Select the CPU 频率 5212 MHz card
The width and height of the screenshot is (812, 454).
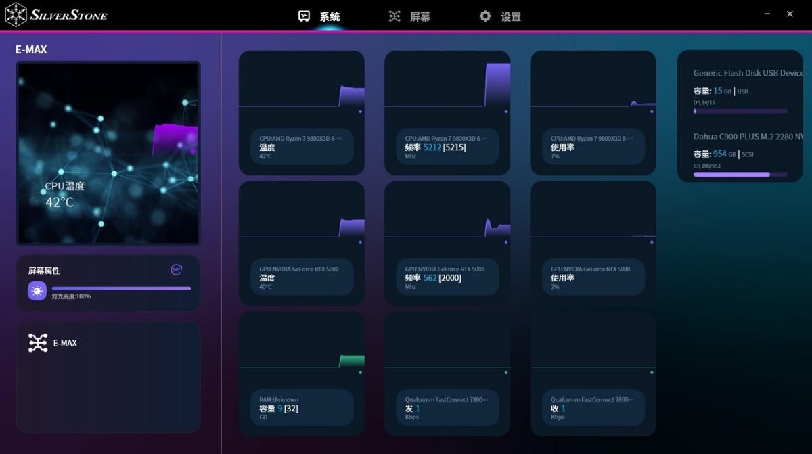(x=447, y=112)
